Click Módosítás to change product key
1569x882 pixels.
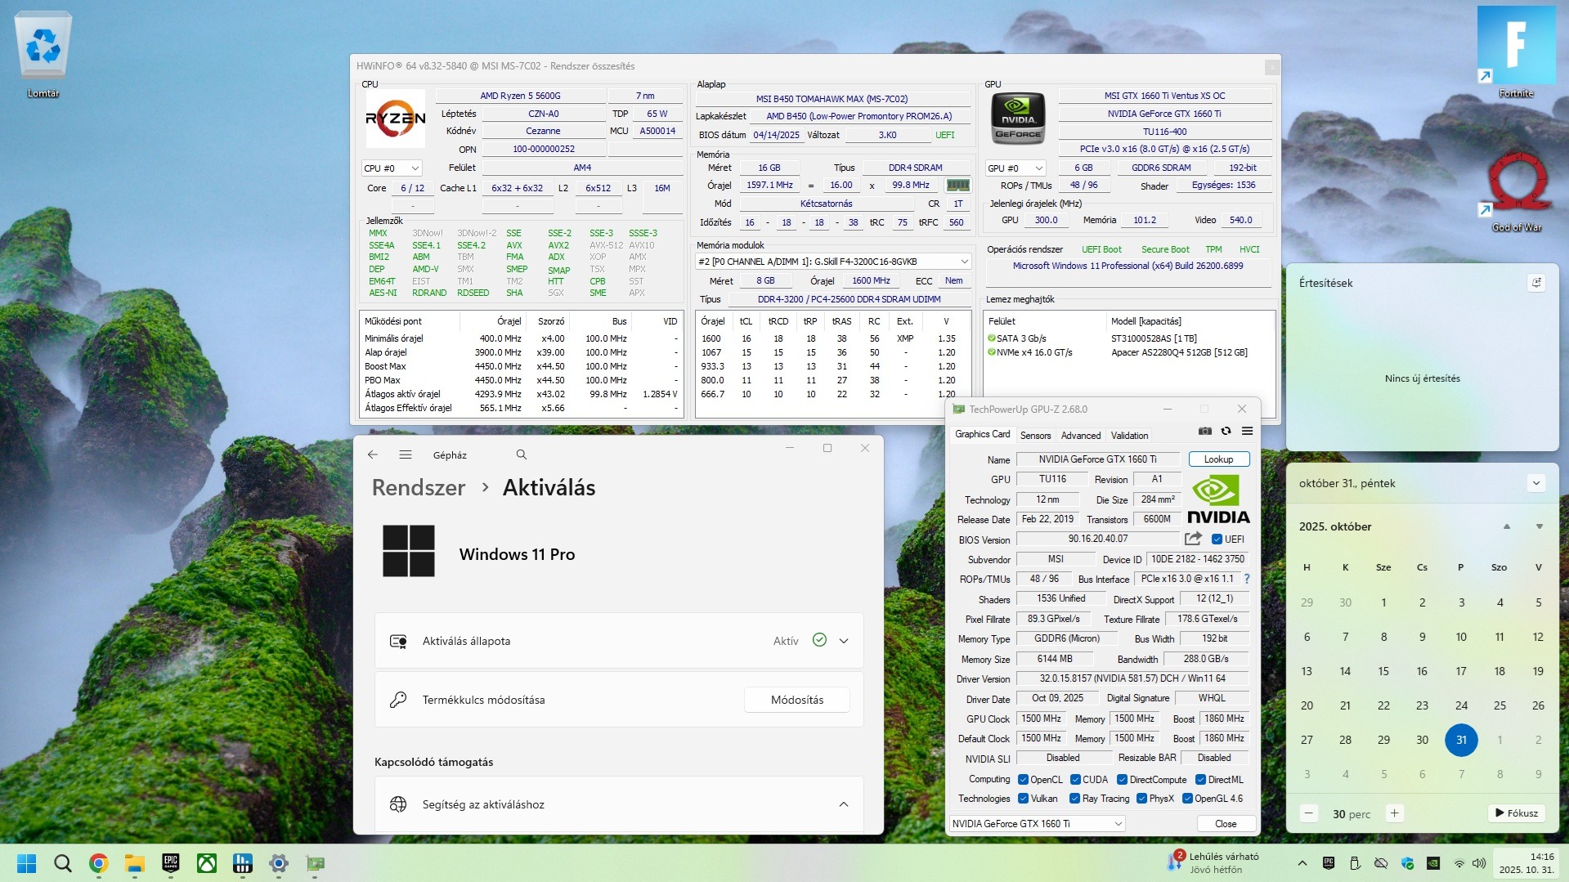(797, 700)
